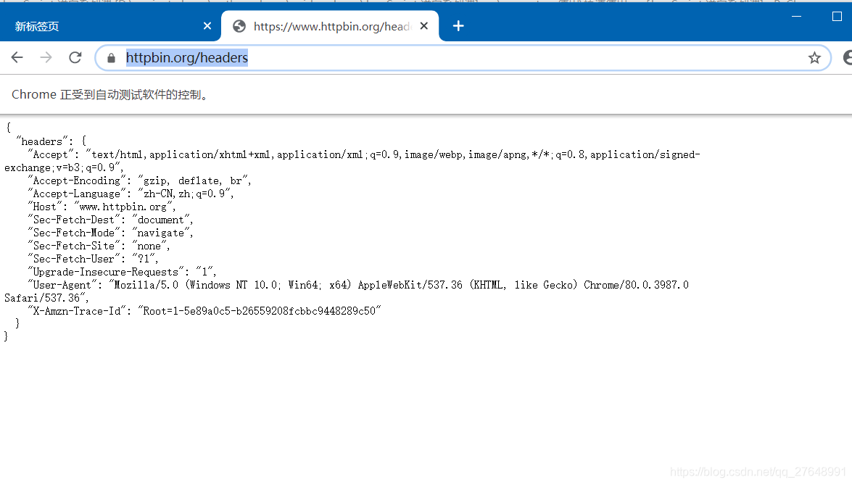Click the "Sec-Fetch-Dest" document line
The image size is (852, 485).
tap(110, 220)
